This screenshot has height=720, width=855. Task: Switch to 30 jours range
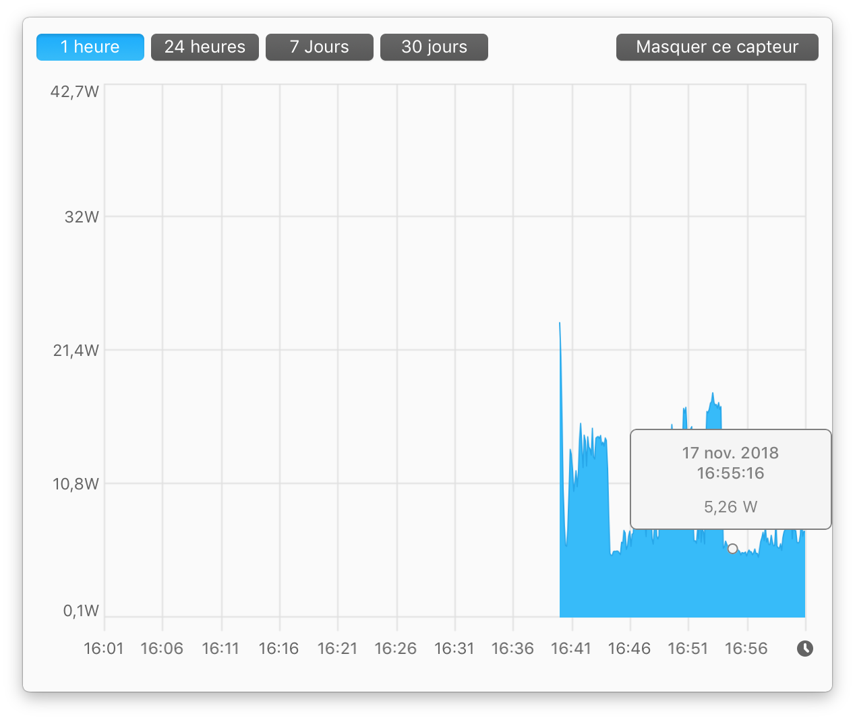tap(434, 47)
